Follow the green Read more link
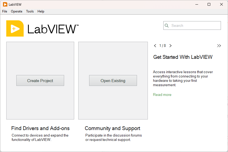 162,95
